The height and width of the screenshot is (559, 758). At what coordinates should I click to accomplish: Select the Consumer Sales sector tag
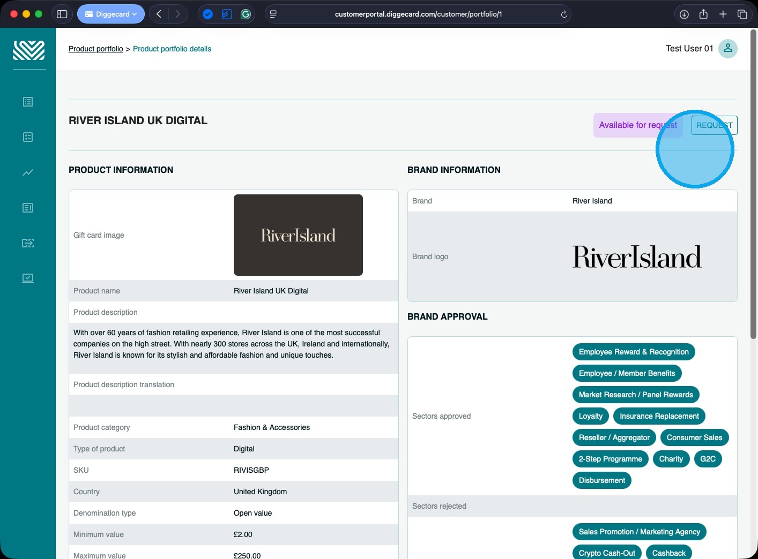[x=695, y=437]
